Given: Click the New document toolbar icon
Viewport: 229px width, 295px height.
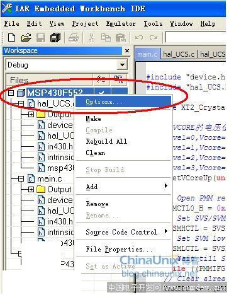Looking at the screenshot, I should [11, 38].
